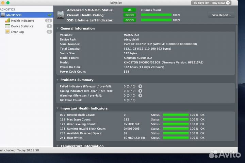Click the yellow minimize window button
The width and height of the screenshot is (245, 163).
pos(3,3)
